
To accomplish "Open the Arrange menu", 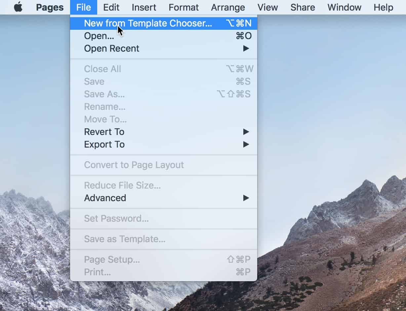I will tap(228, 7).
